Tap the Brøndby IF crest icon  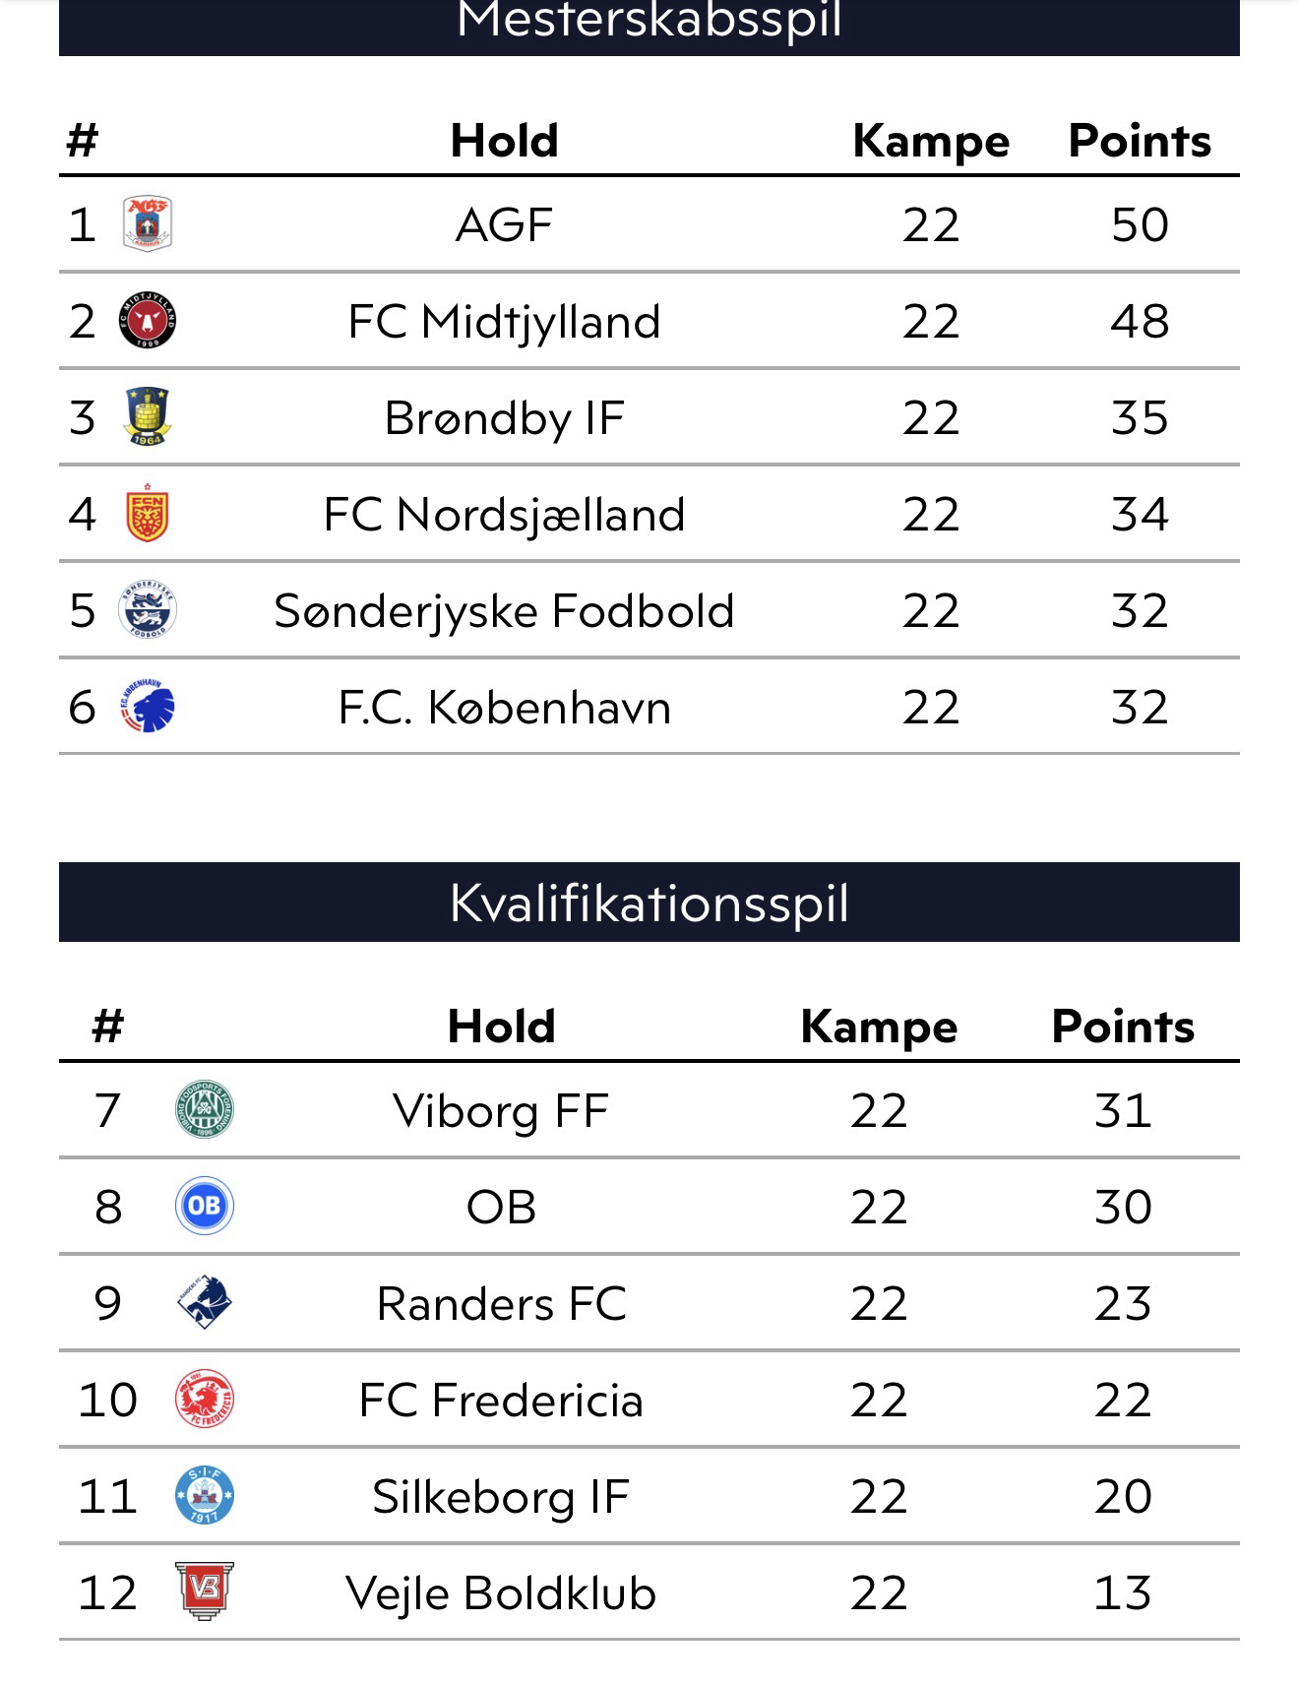click(148, 416)
